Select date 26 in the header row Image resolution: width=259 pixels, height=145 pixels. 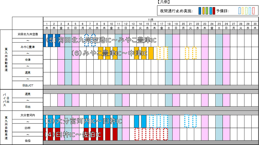(226, 24)
